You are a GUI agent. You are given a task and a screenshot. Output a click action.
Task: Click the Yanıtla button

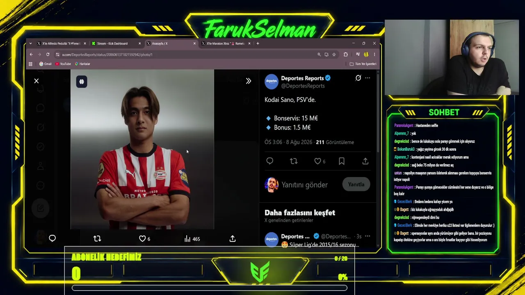(x=356, y=184)
